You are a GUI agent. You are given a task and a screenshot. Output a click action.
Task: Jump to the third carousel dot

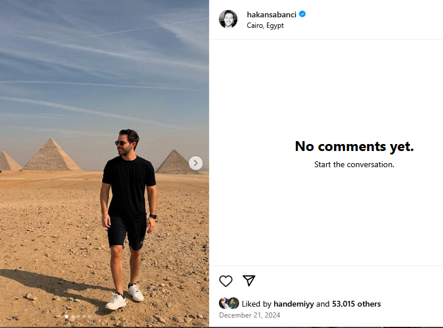[x=78, y=316]
